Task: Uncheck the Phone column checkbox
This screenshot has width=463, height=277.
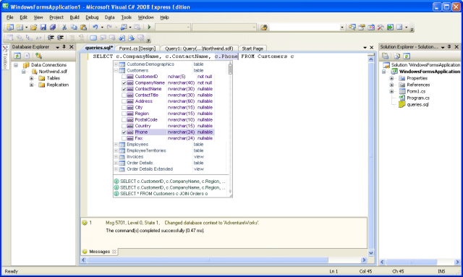Action: tap(124, 132)
